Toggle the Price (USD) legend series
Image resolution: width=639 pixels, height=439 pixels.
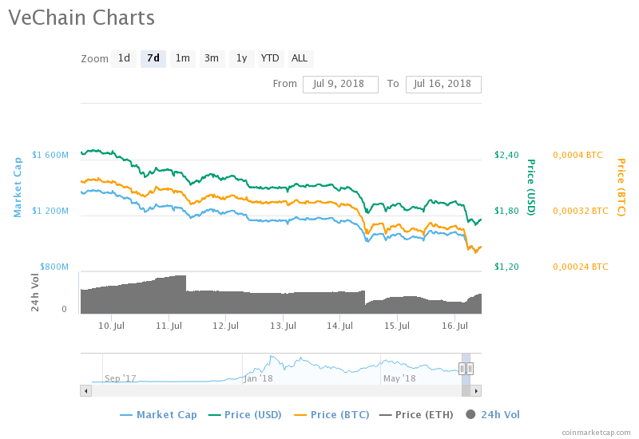(x=245, y=415)
